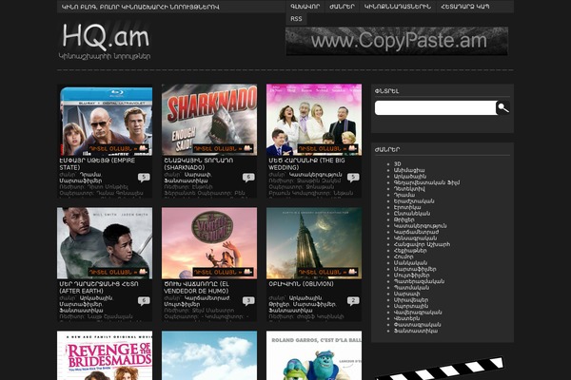Image resolution: width=571 pixels, height=380 pixels.
Task: Click the magnifier search button
Action: 502,108
